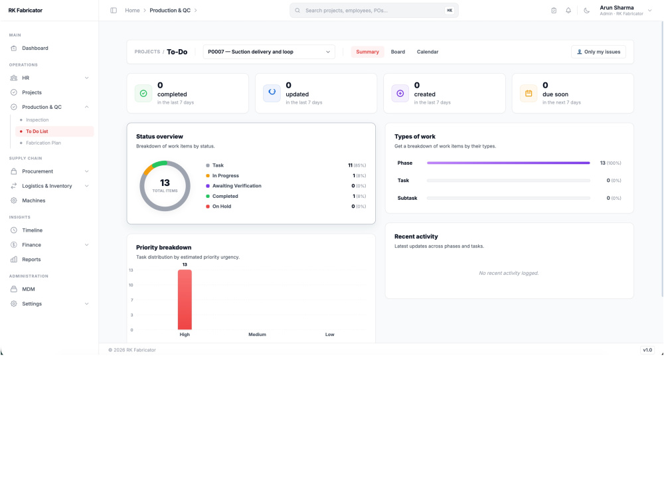Toggle dark mode moon icon
This screenshot has width=664, height=498.
pyautogui.click(x=586, y=11)
